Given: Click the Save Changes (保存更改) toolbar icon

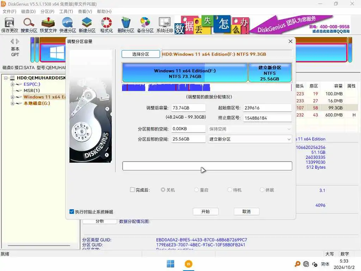Looking at the screenshot, I should click(x=10, y=25).
